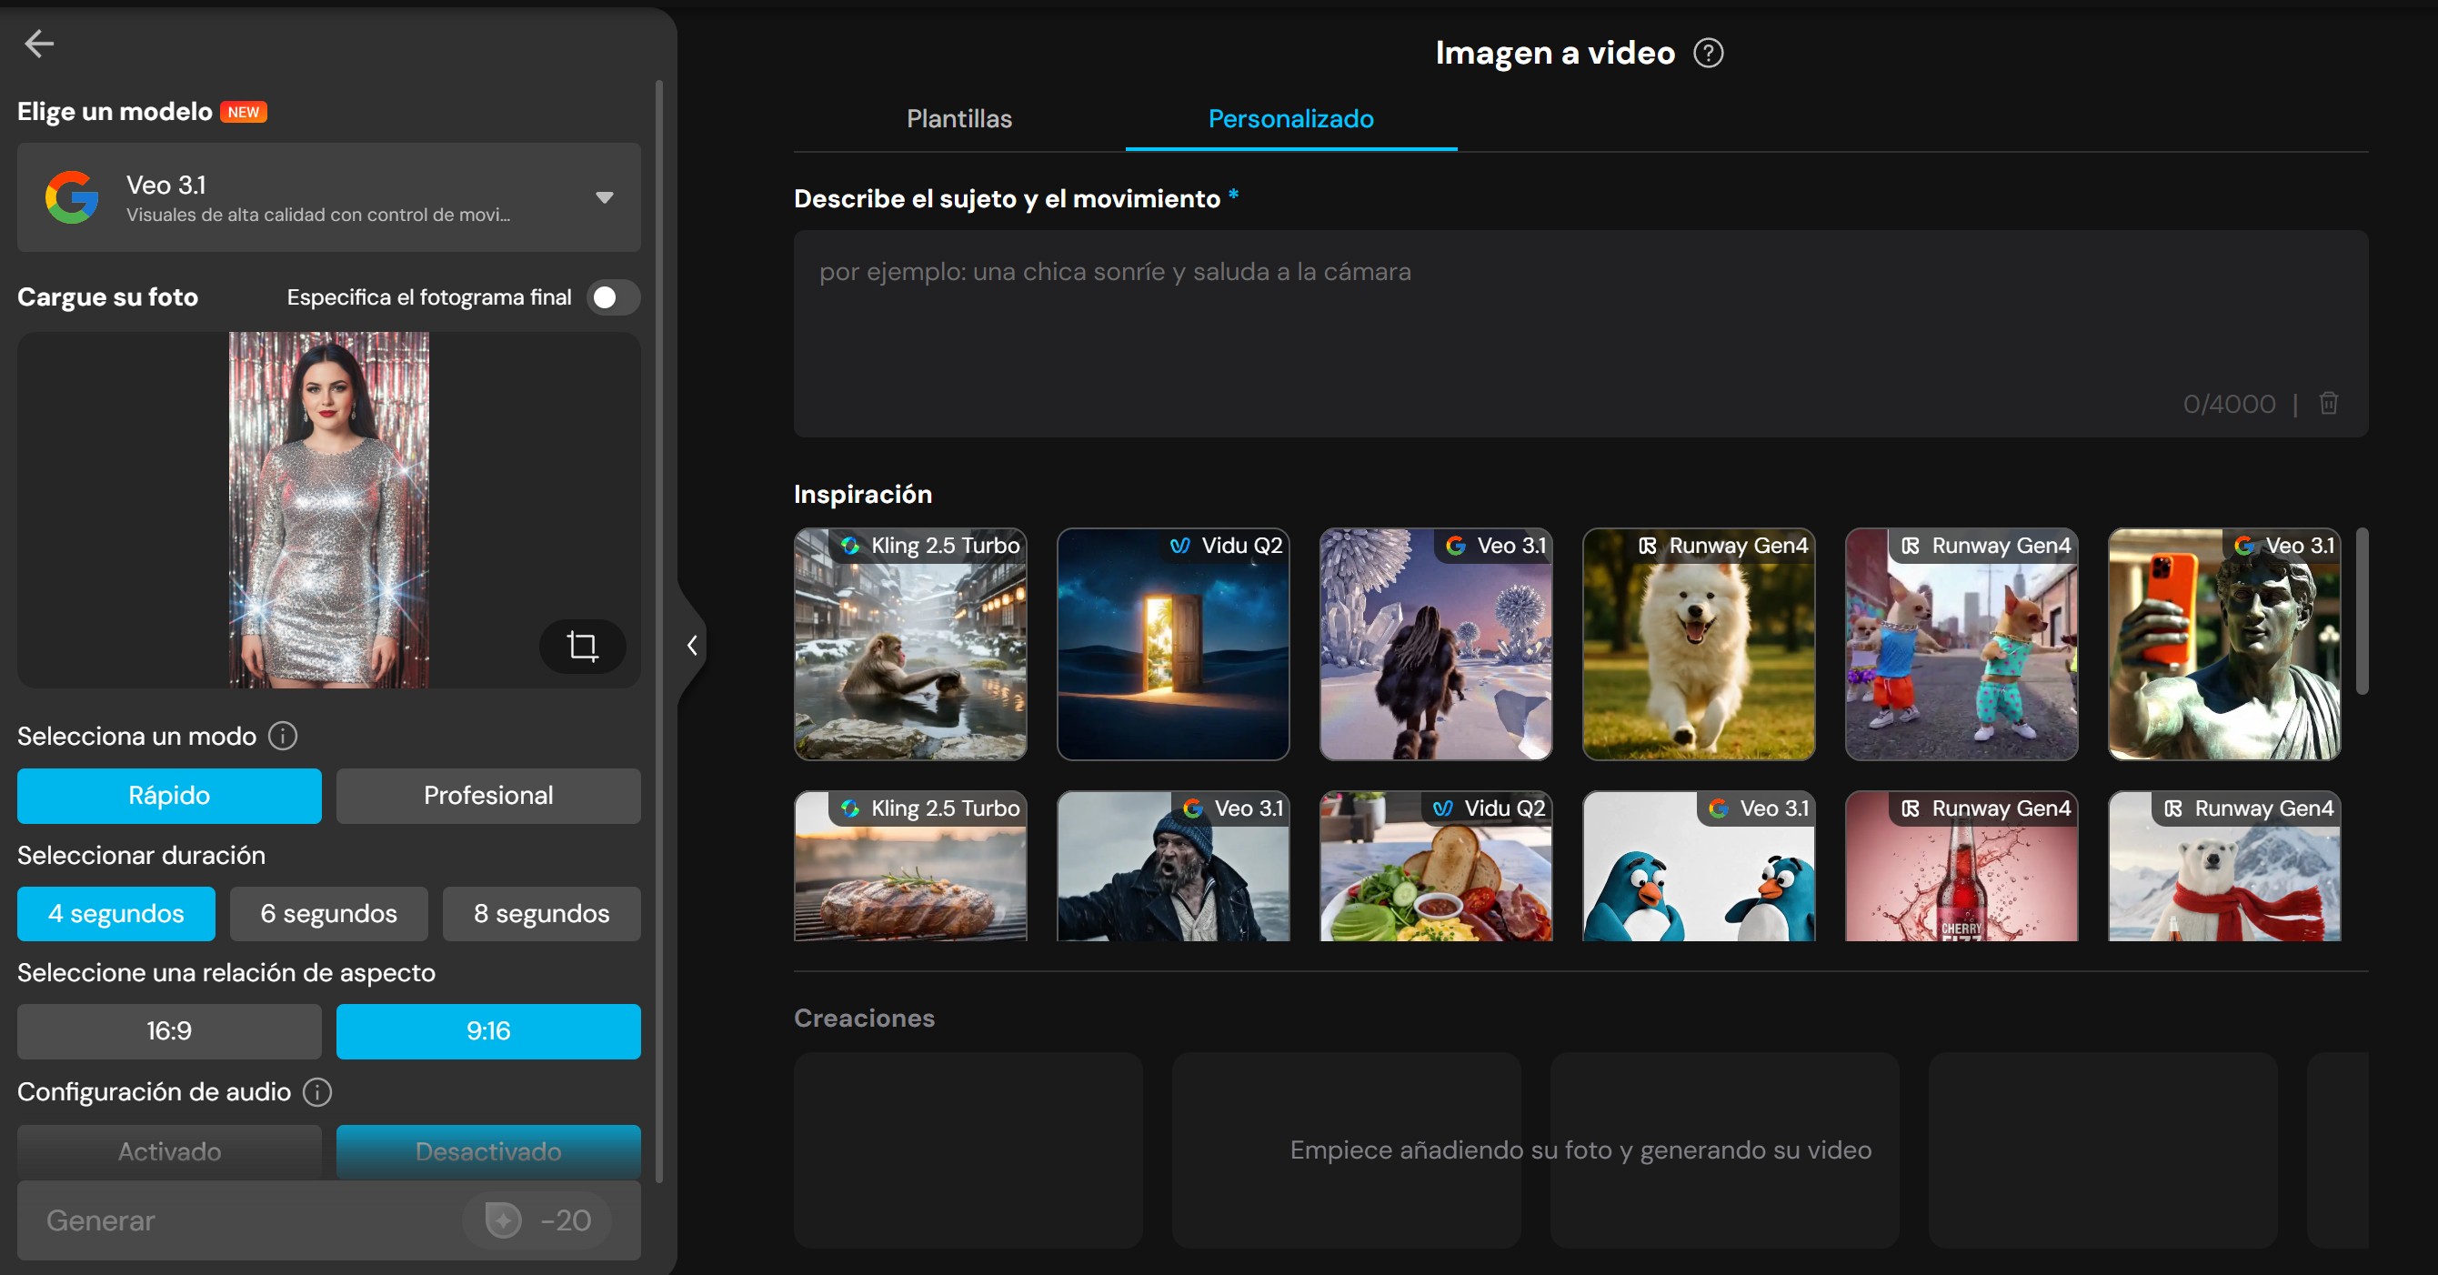Click the trash icon to clear prompt
The image size is (2438, 1275).
click(x=2328, y=403)
